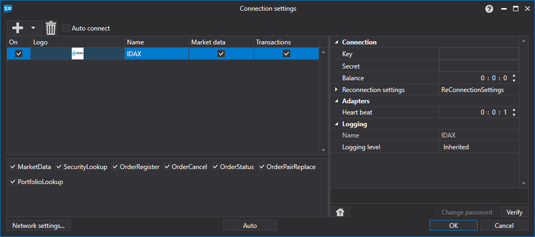The image size is (535, 237).
Task: Maximize the Connection settings window
Action: tap(516, 9)
